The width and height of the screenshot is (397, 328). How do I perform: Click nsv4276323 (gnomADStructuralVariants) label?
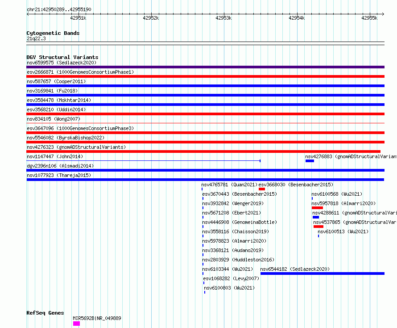click(x=76, y=147)
